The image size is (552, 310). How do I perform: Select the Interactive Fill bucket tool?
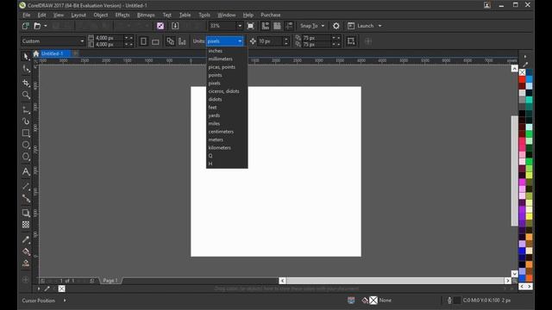click(26, 251)
